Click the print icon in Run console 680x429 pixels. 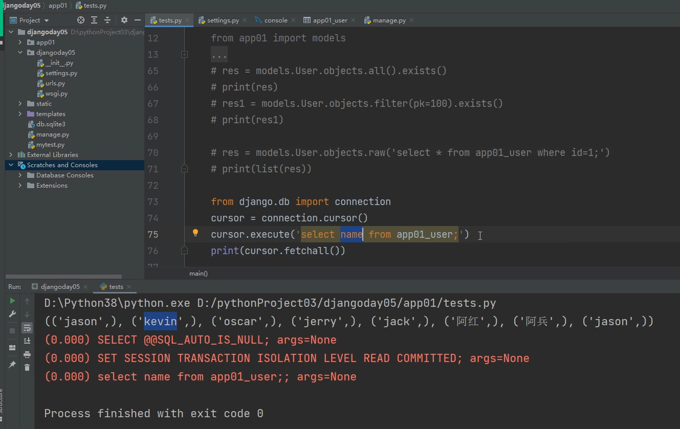click(x=27, y=354)
